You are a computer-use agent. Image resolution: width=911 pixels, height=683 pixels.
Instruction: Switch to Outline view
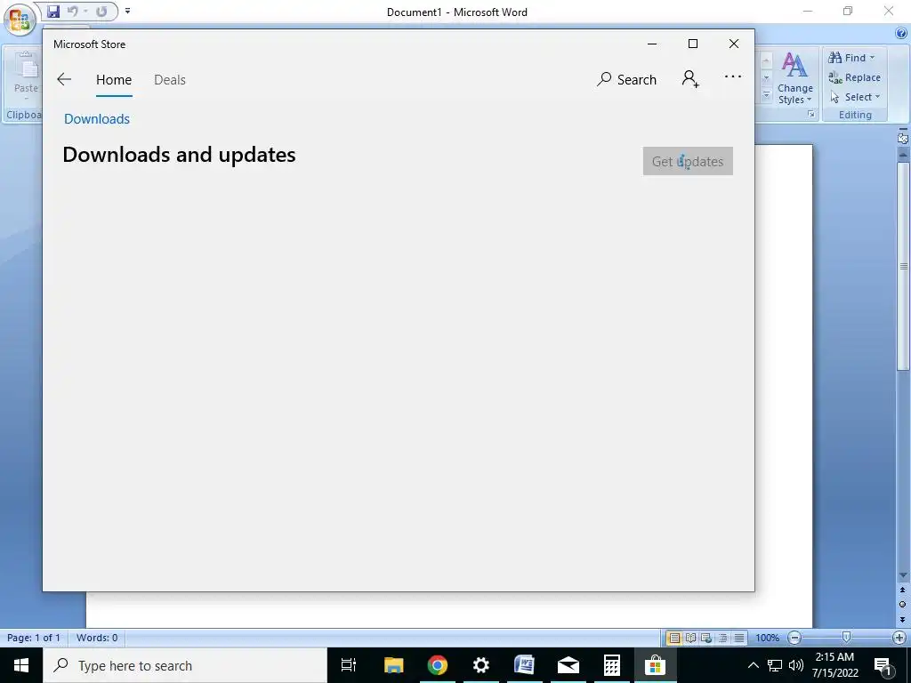click(722, 638)
